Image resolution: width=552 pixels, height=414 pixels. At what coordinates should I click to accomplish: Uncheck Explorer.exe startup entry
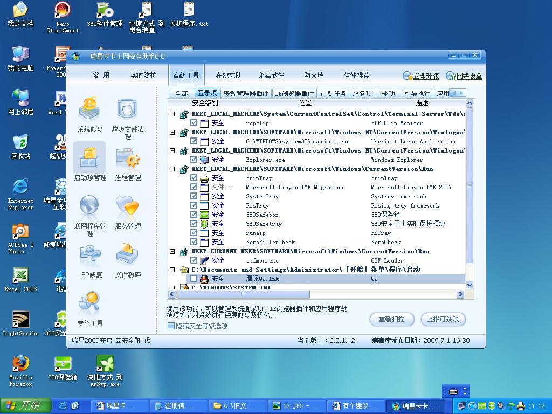point(194,160)
